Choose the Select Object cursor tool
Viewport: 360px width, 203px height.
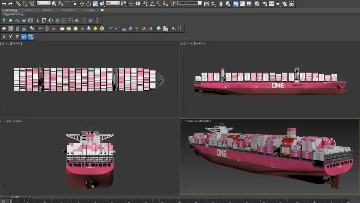point(54,4)
